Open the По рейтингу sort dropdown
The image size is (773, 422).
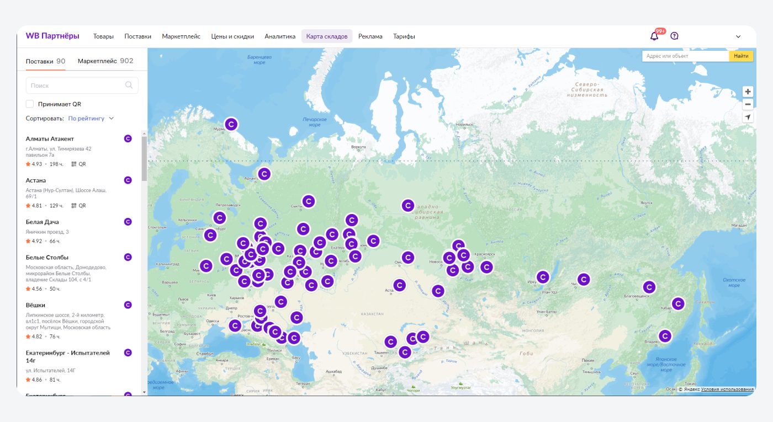91,118
